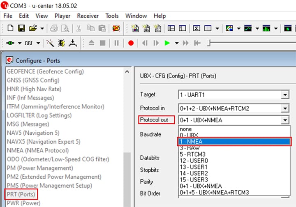Click the Pause playback button
This screenshot has height=207, width=296.
[x=117, y=43]
